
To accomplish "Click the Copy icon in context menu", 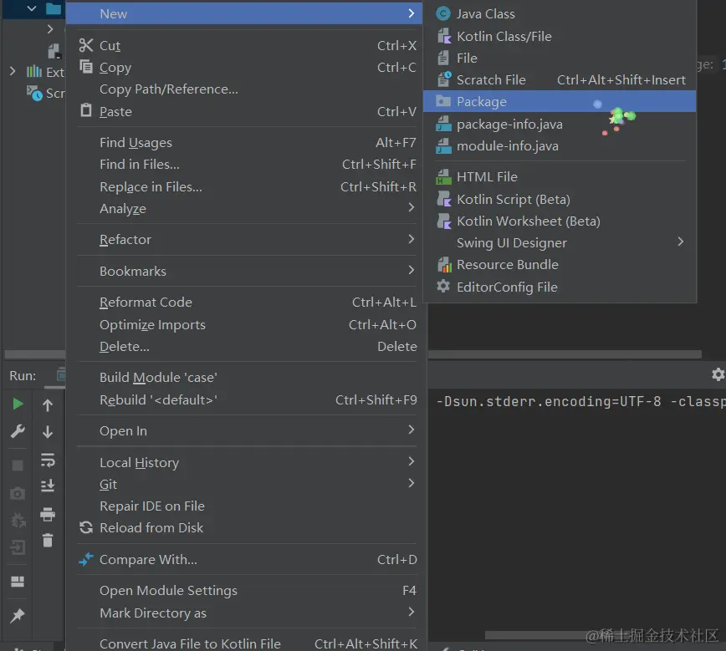I will (x=86, y=67).
